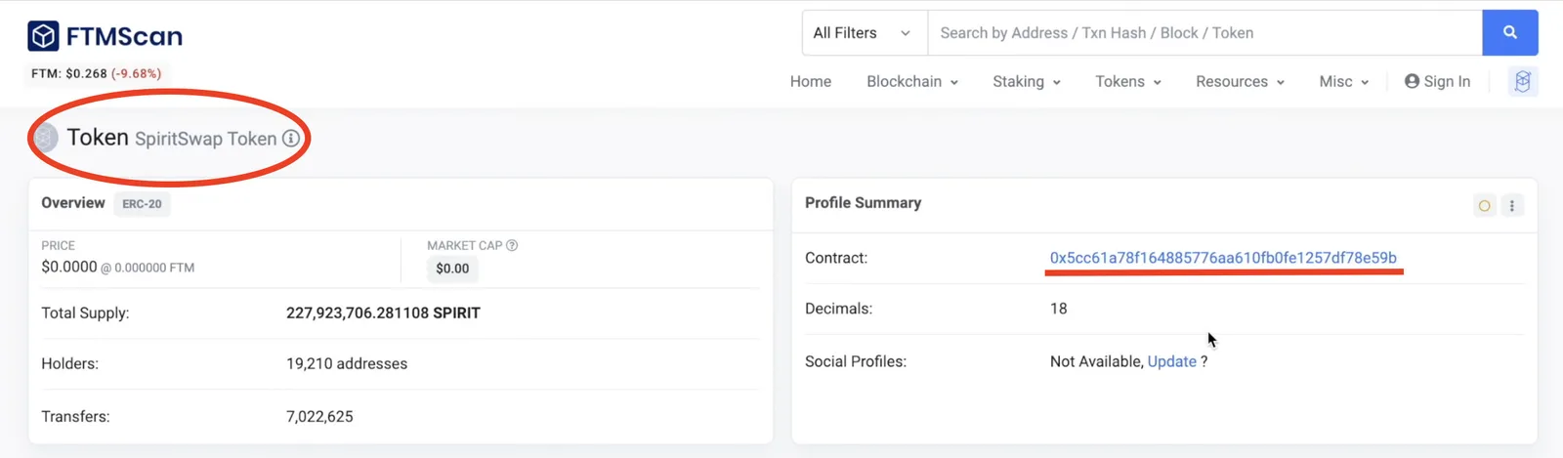1563x458 pixels.
Task: Click the Update social profiles link
Action: pos(1172,361)
